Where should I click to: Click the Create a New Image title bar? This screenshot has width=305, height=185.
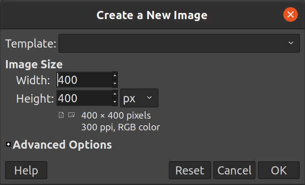tap(152, 15)
